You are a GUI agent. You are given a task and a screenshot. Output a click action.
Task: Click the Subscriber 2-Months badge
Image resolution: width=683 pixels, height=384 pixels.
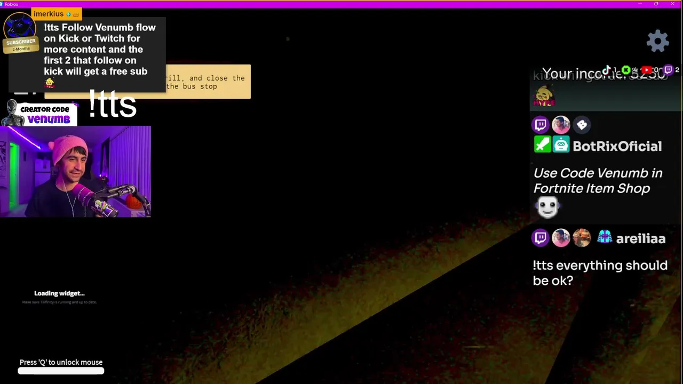tap(21, 45)
